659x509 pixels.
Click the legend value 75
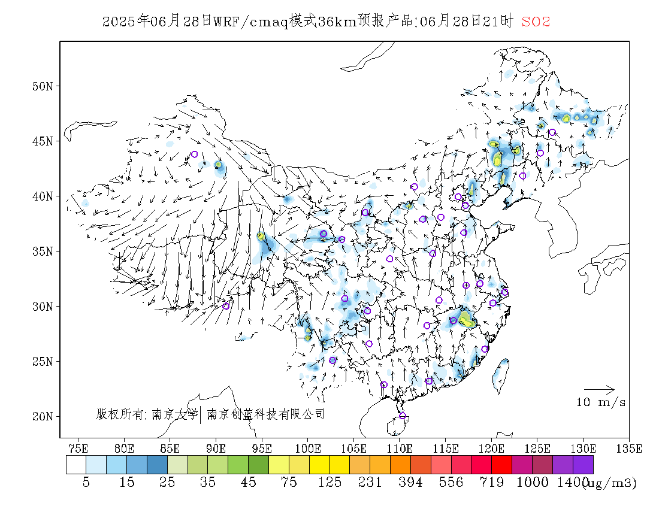pyautogui.click(x=289, y=483)
